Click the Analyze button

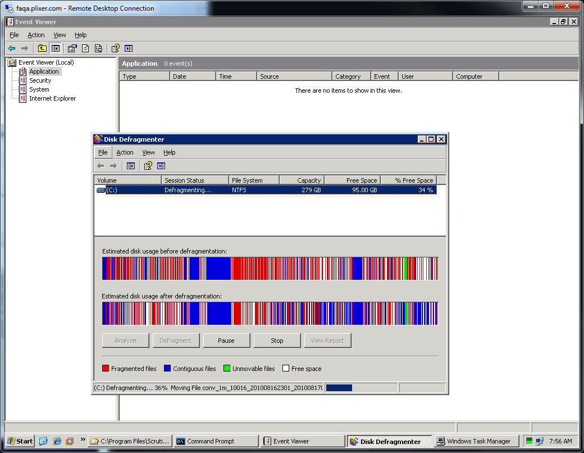126,341
